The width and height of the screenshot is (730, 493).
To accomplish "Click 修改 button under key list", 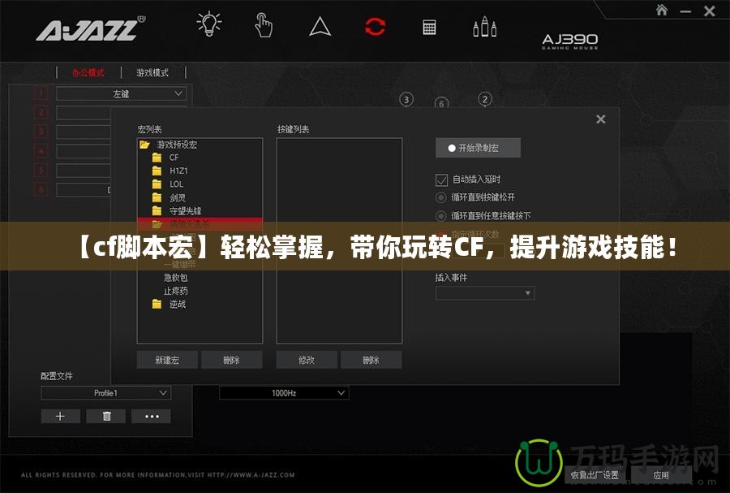I will tap(307, 360).
